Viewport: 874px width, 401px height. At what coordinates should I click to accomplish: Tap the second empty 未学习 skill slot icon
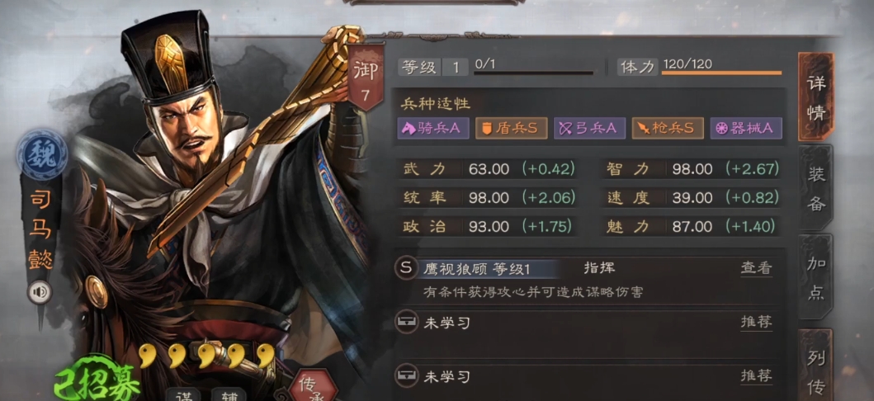point(406,376)
